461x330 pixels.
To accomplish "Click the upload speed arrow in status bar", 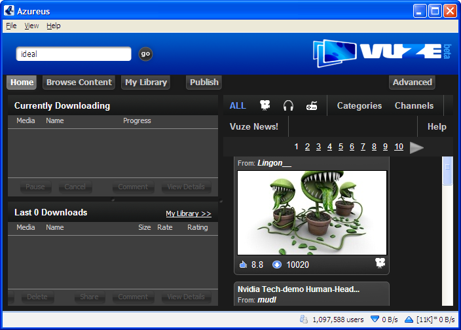I will click(409, 319).
